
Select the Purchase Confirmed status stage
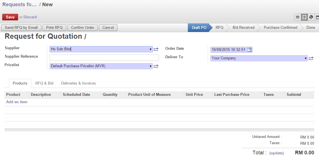[x=280, y=28]
